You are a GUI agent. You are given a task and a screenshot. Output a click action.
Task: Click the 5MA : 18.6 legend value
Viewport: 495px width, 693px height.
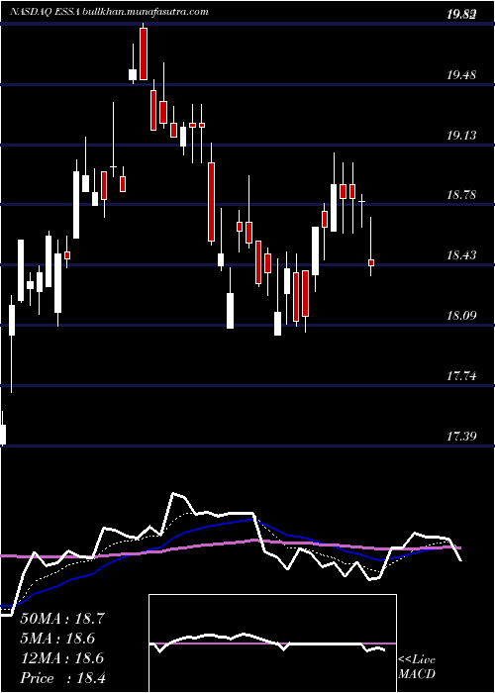tap(57, 639)
